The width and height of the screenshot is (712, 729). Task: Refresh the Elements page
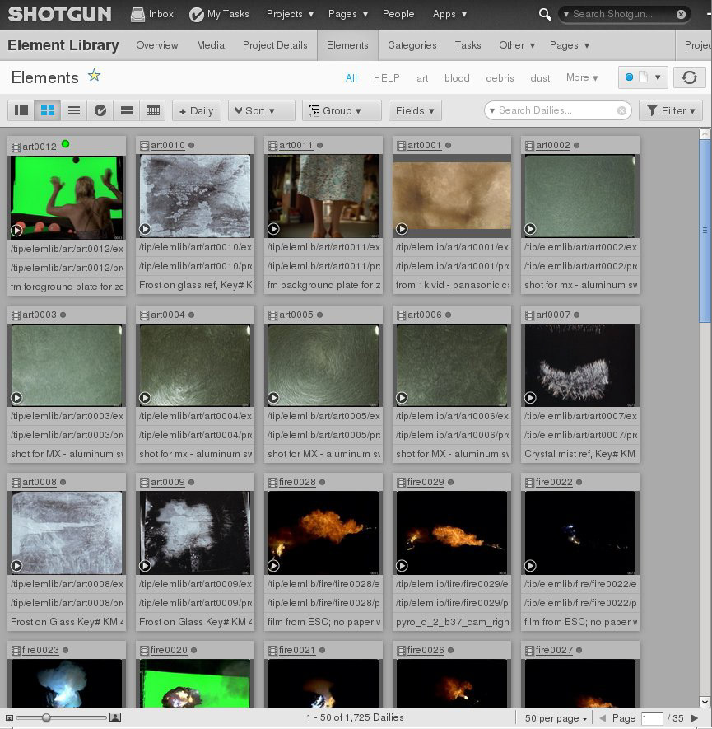(689, 77)
